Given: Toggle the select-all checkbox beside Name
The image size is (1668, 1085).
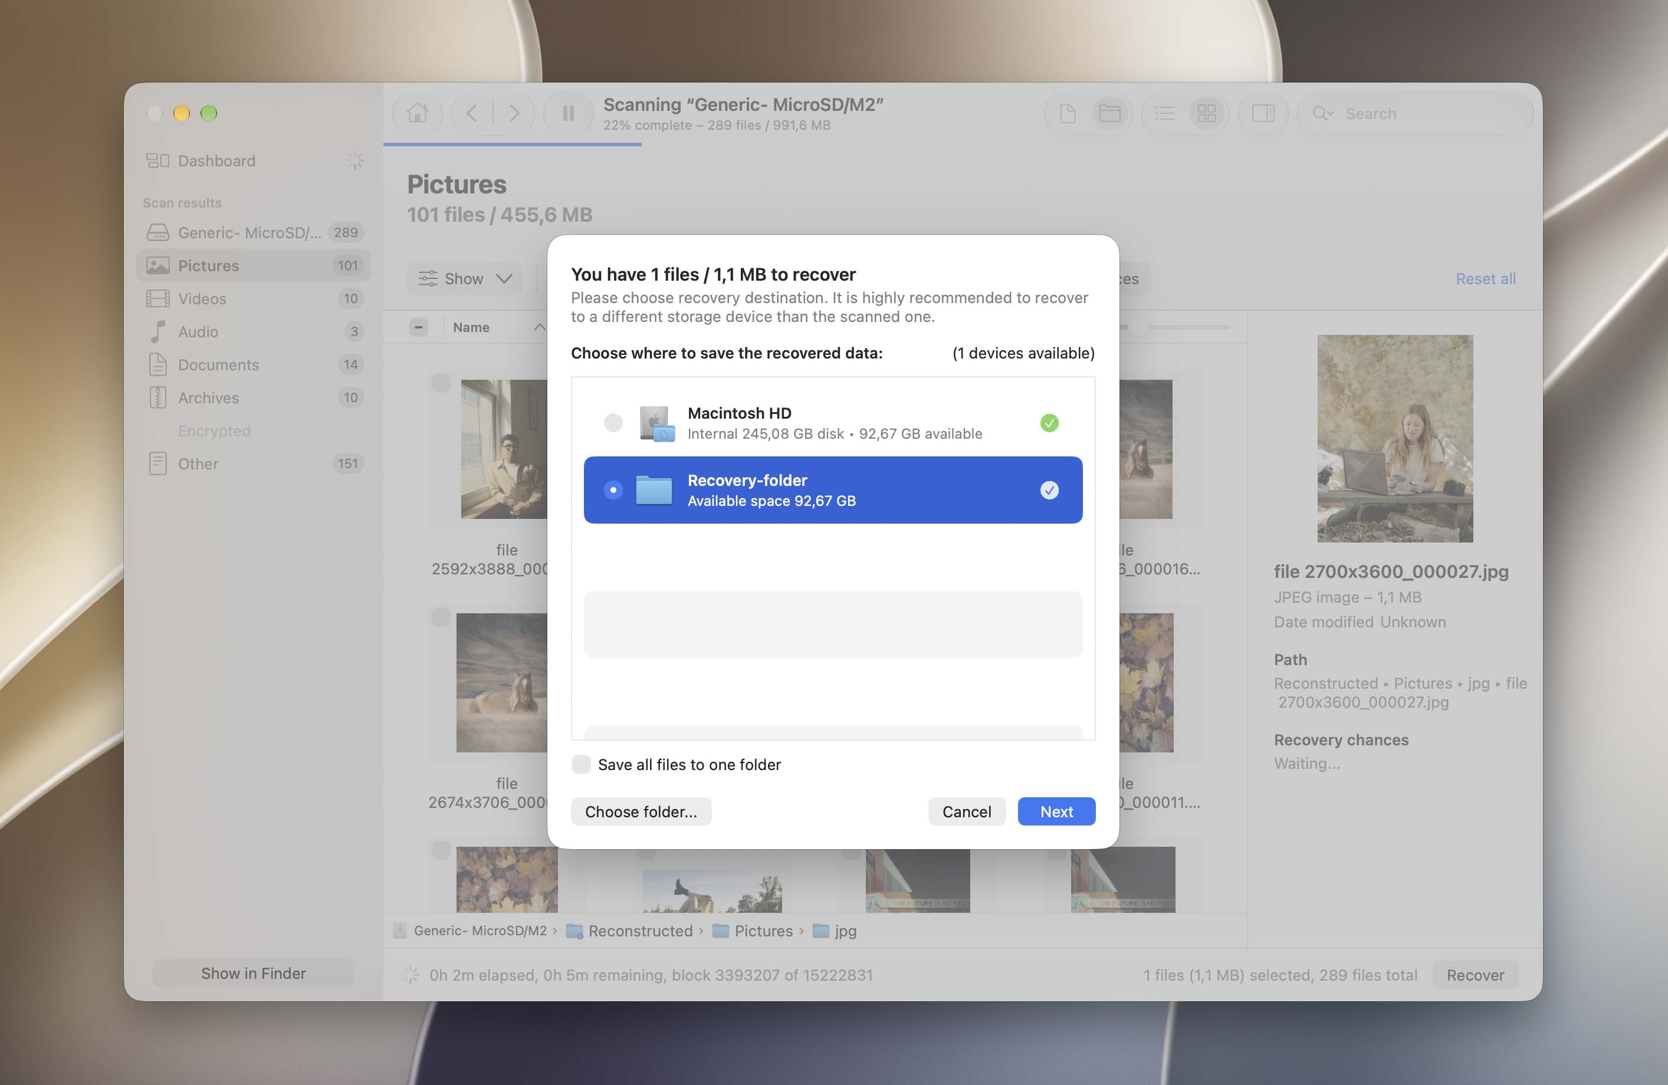Looking at the screenshot, I should pyautogui.click(x=418, y=327).
